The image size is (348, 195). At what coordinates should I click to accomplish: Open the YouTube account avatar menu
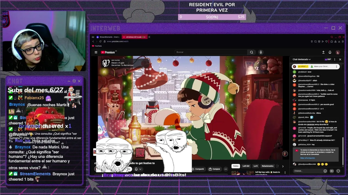coord(338,52)
